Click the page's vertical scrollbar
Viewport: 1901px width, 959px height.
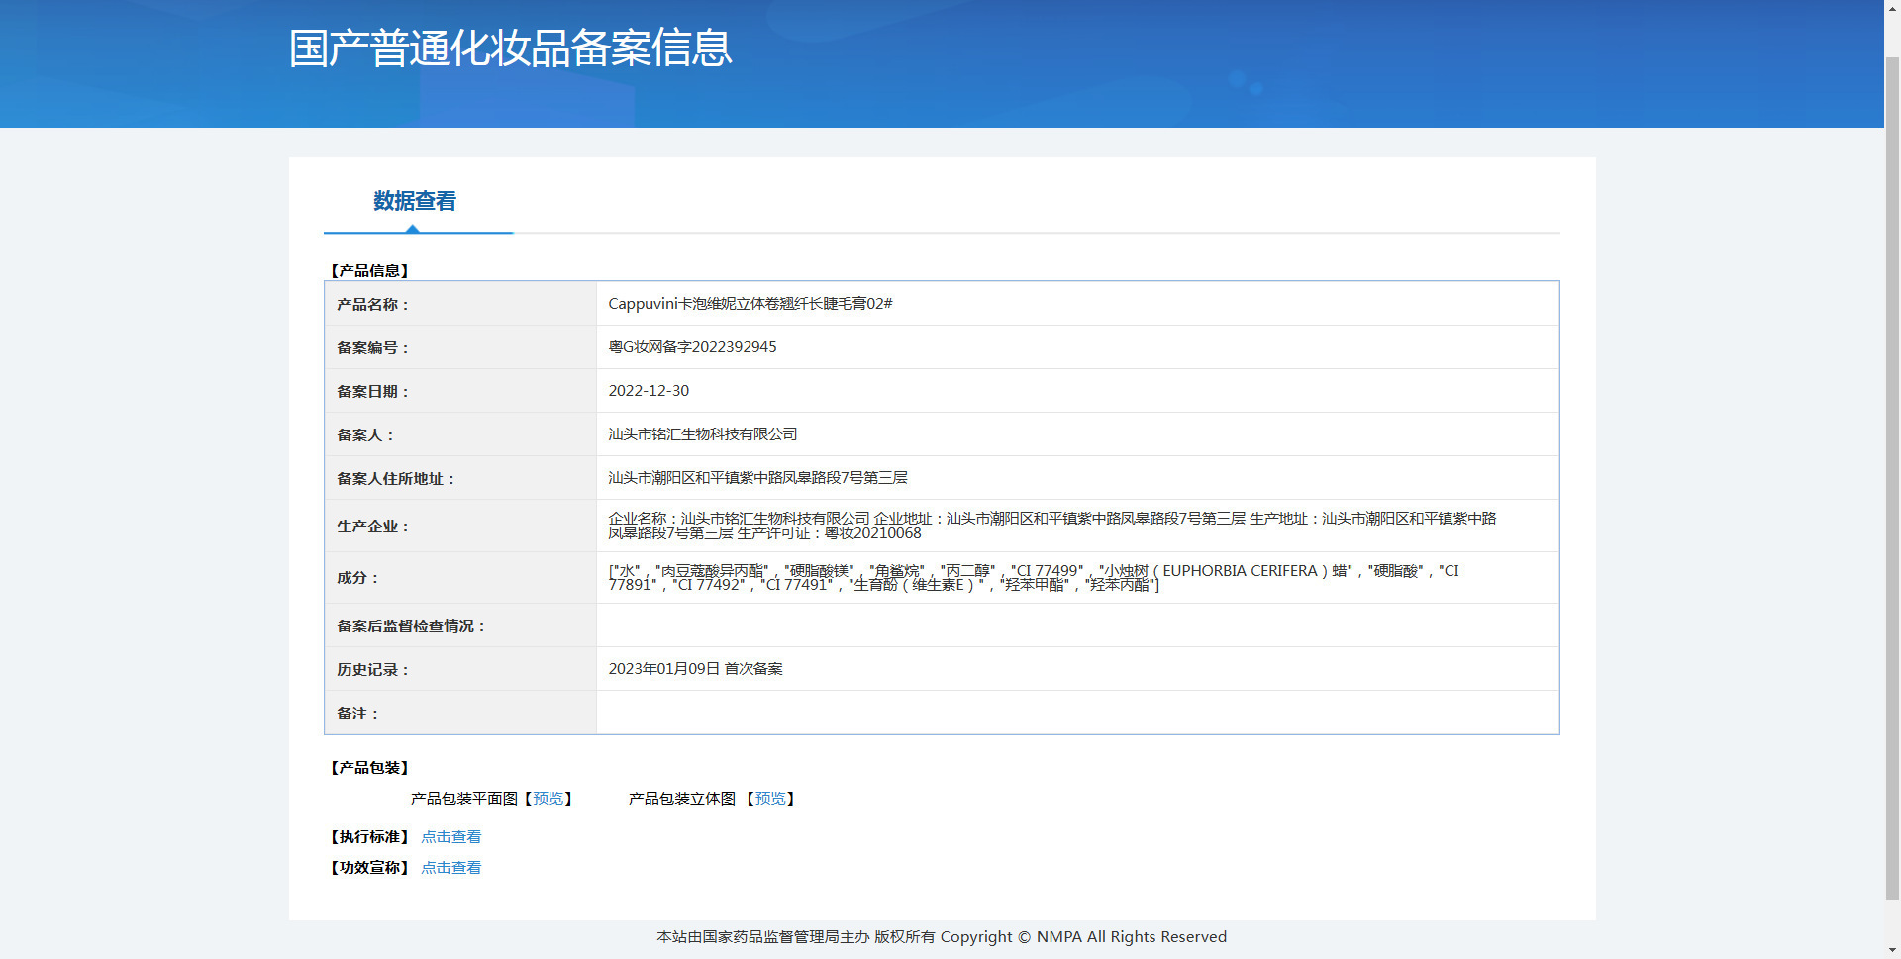coord(1892,479)
